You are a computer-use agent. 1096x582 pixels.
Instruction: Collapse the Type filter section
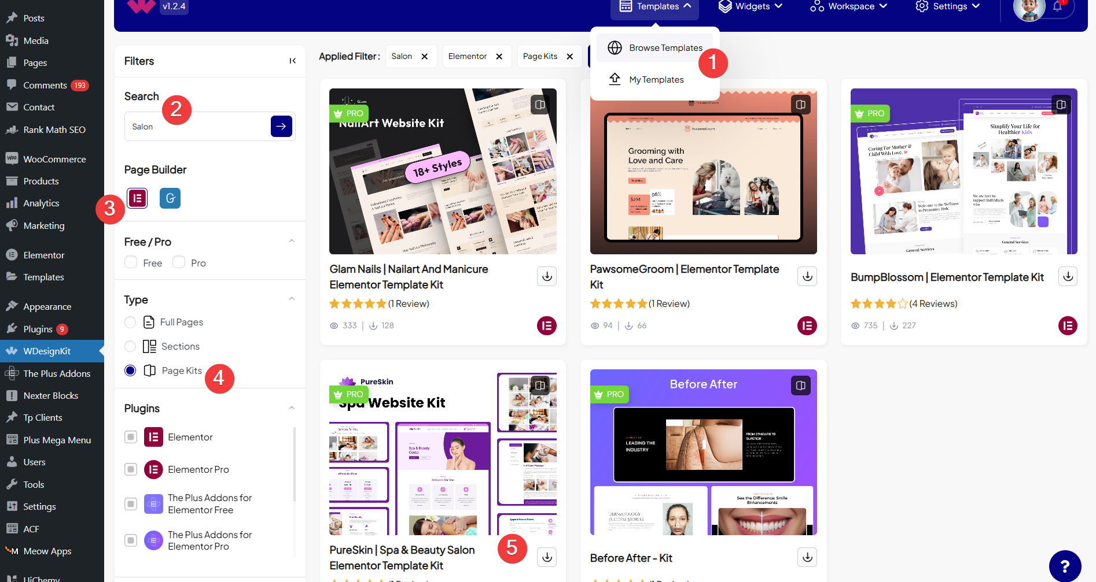292,299
